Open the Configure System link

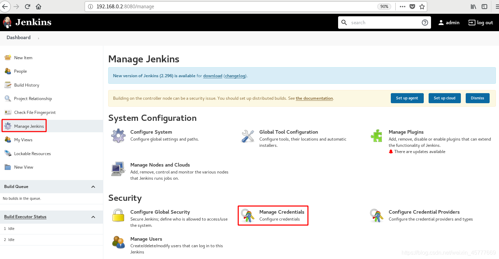coord(151,132)
